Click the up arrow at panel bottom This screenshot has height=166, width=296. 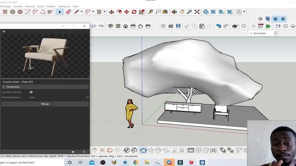point(84,152)
